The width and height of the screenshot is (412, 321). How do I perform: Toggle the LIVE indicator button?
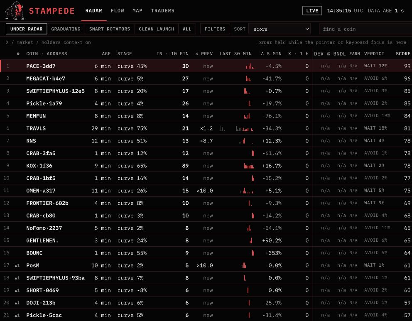click(312, 10)
